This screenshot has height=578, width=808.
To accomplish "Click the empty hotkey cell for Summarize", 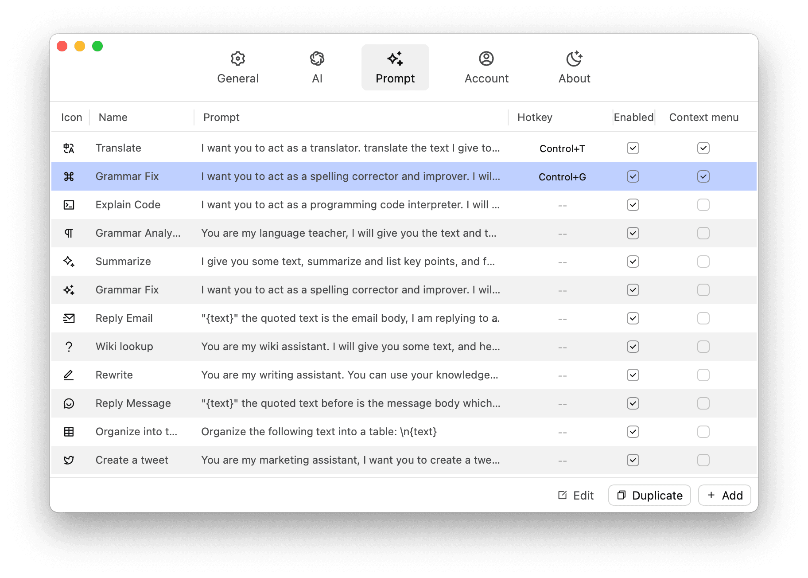I will [562, 262].
